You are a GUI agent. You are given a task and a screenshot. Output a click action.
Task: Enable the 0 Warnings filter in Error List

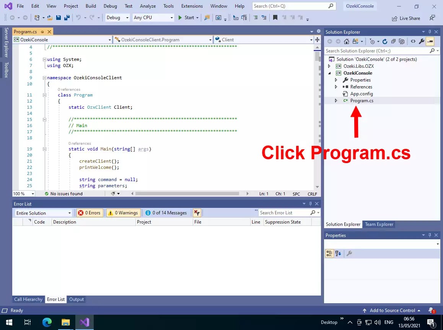(x=123, y=212)
